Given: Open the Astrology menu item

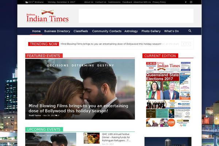Looking at the screenshot, I should coord(131,31).
